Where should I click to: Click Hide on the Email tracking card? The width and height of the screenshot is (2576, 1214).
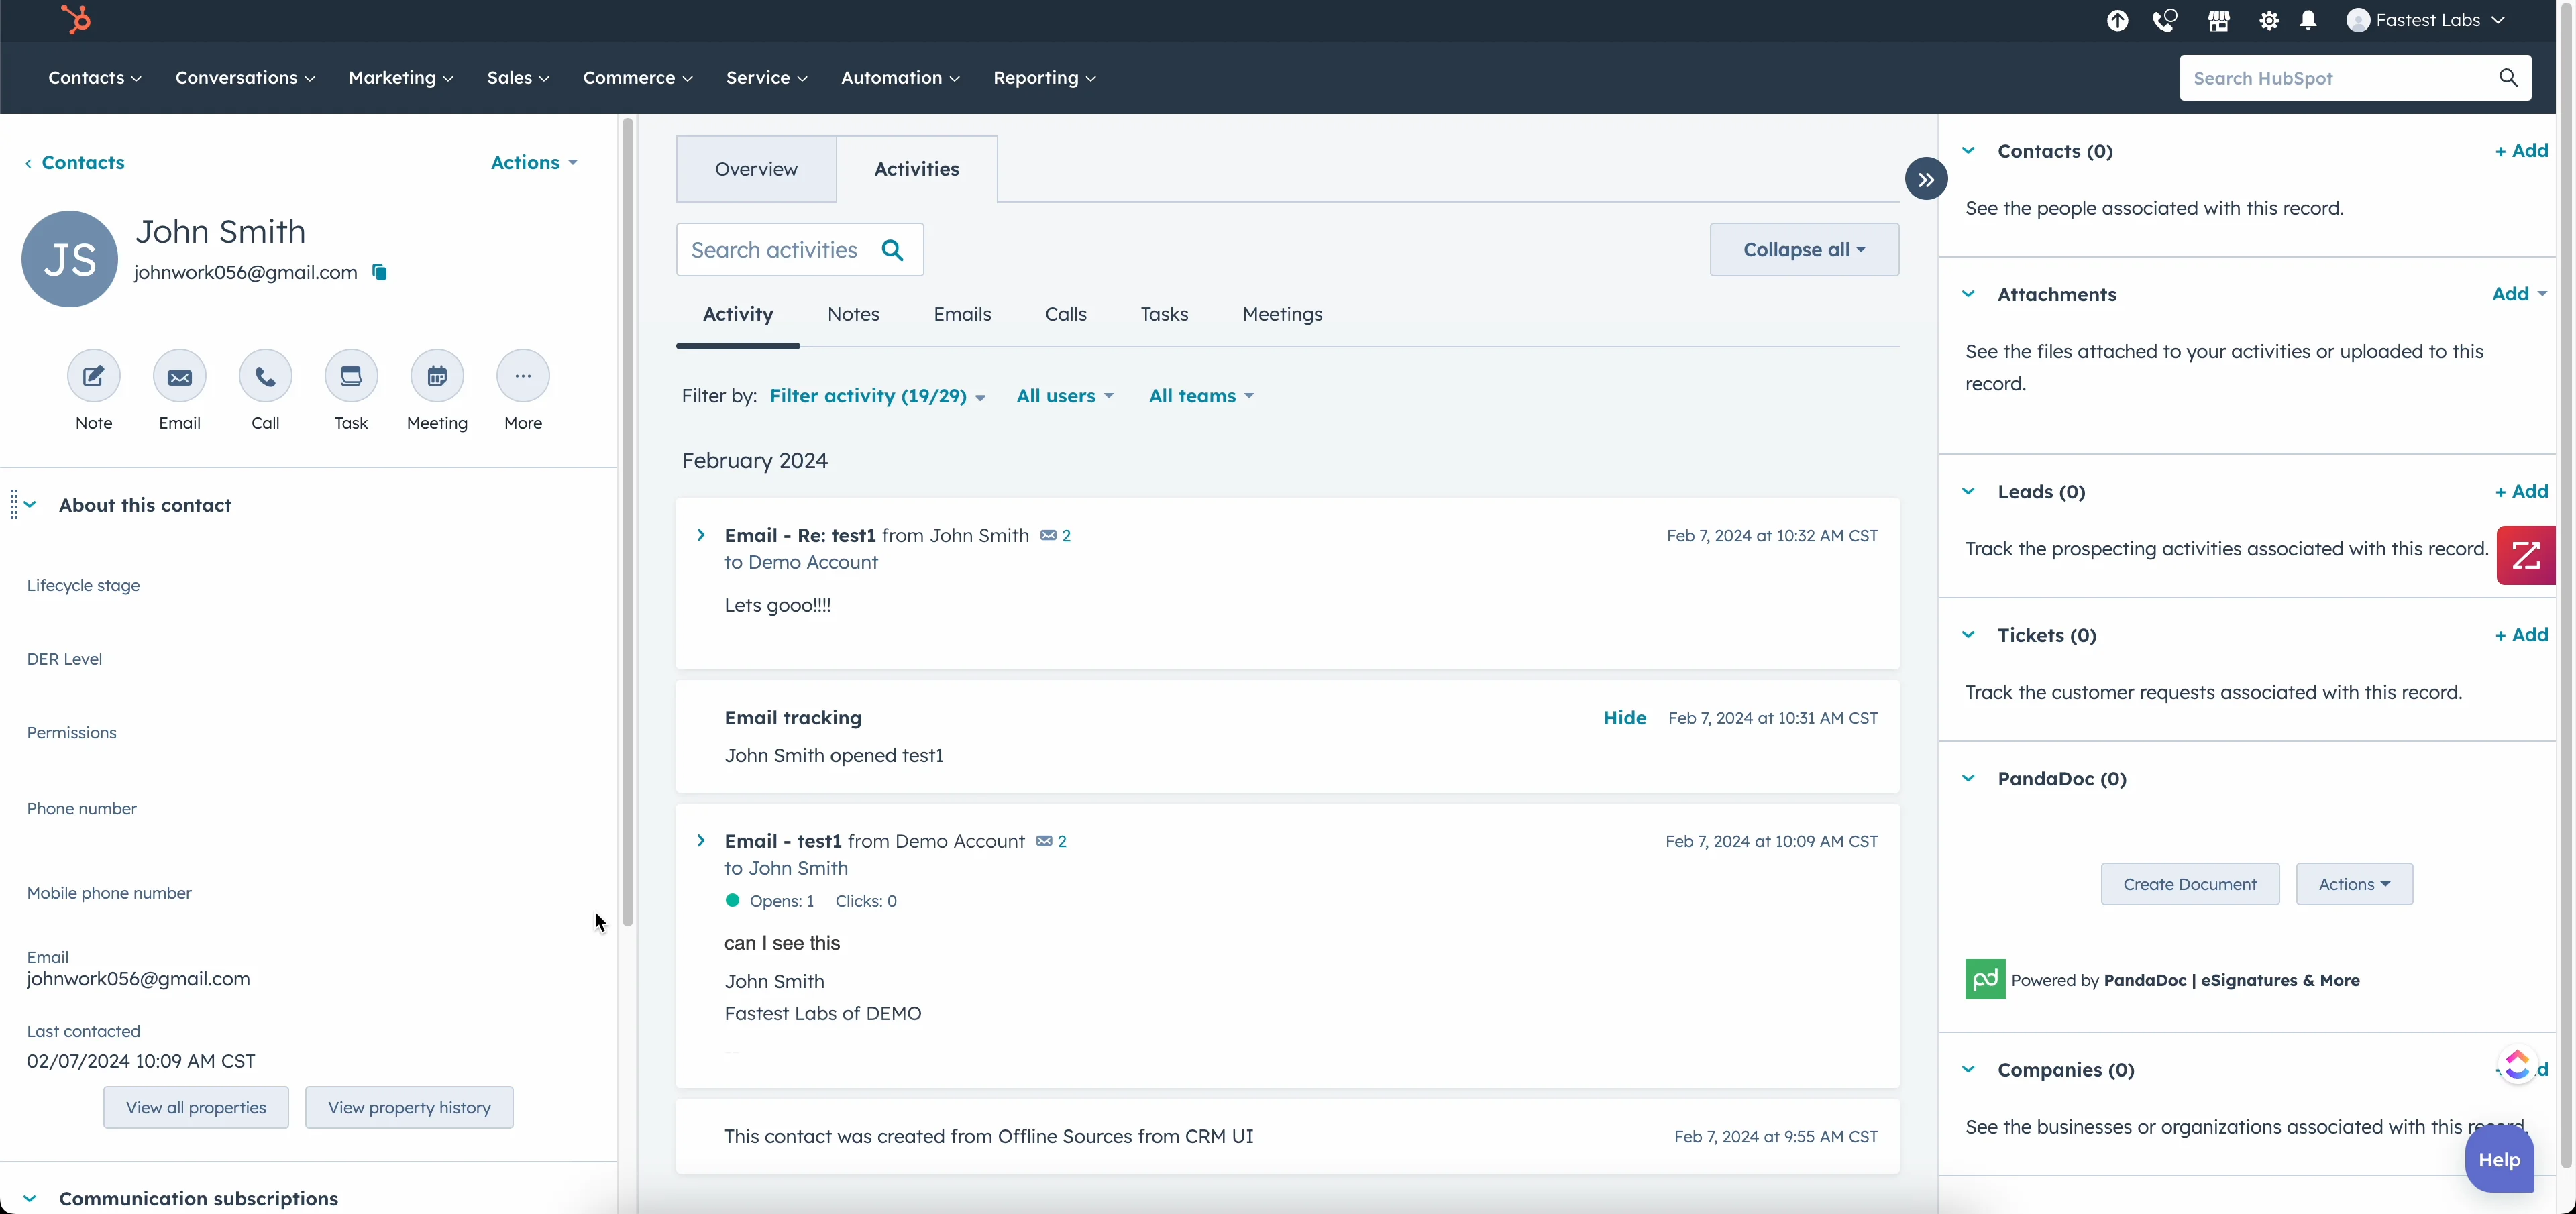[1624, 718]
